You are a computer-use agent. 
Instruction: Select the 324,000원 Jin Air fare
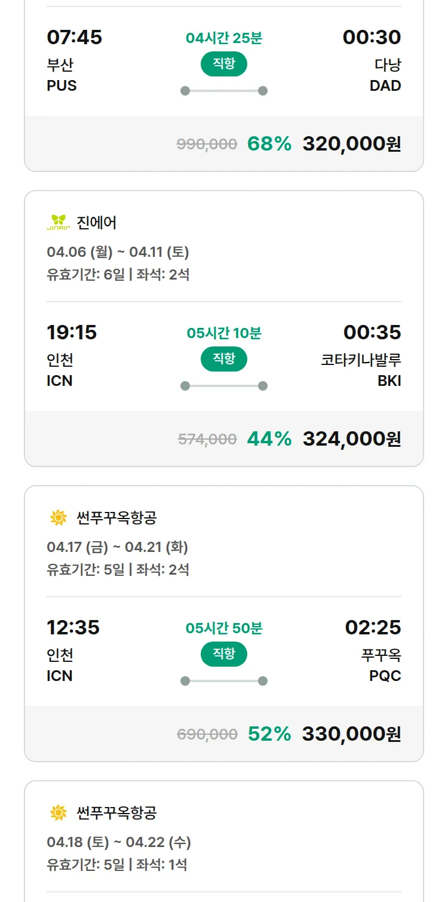(352, 439)
